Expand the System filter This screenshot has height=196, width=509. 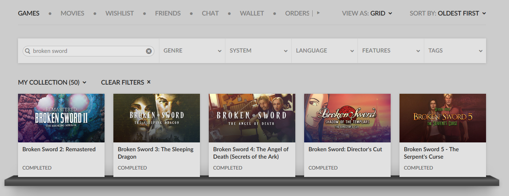coord(259,51)
